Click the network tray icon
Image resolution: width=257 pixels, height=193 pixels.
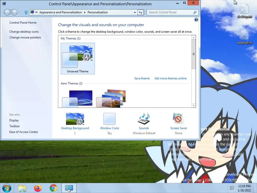[232, 188]
